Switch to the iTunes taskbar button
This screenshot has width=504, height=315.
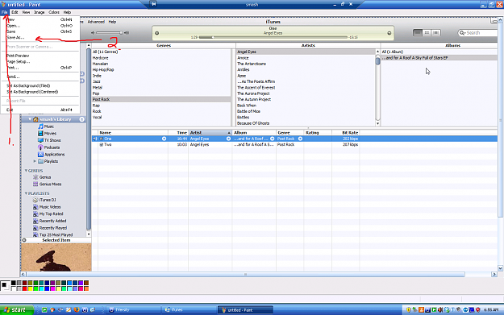point(189,310)
